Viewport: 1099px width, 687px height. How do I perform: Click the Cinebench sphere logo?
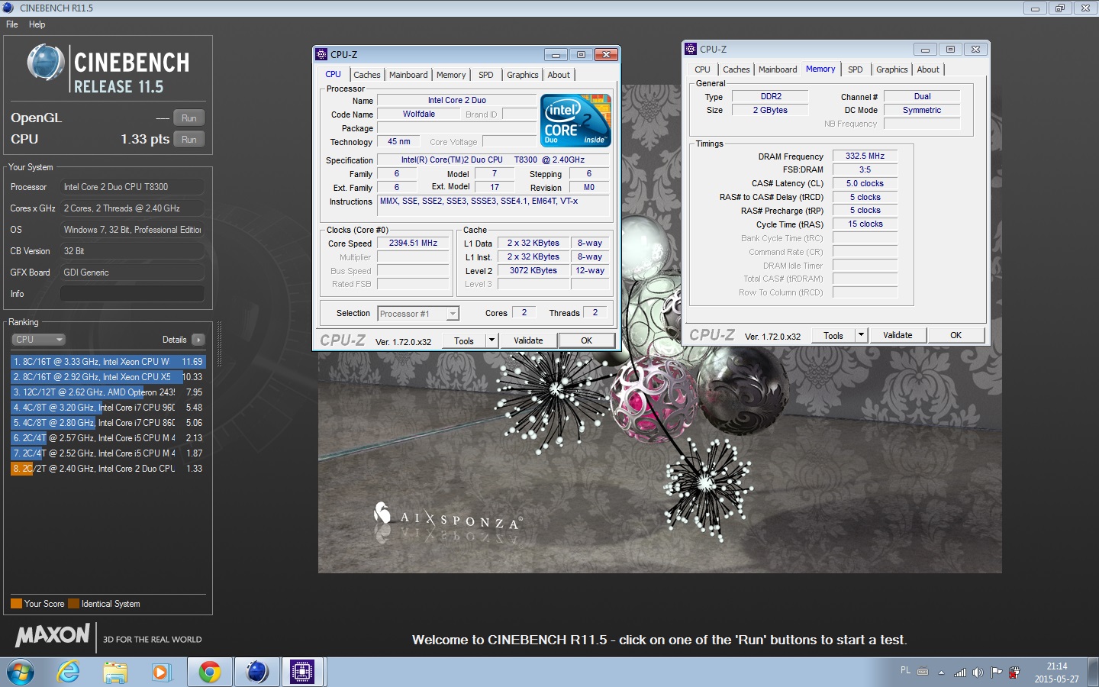[x=46, y=63]
